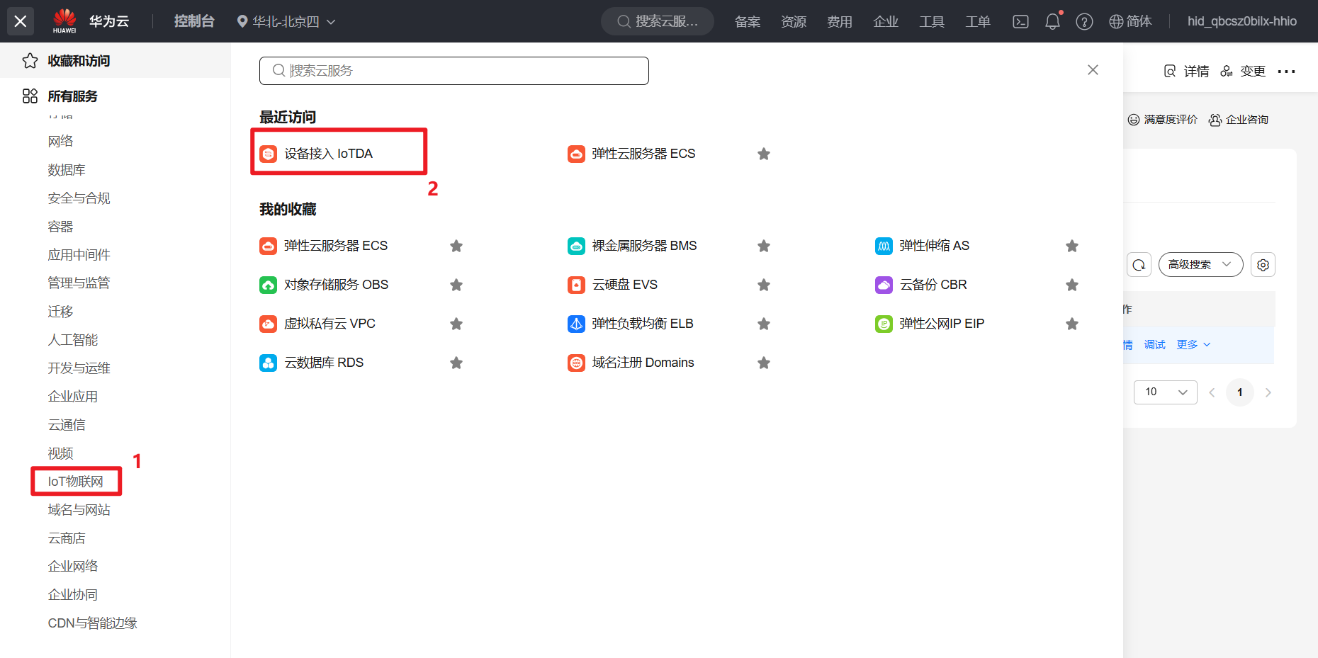Click the 虚拟私有云 VPC icon
Viewport: 1318px width, 658px height.
(x=269, y=324)
